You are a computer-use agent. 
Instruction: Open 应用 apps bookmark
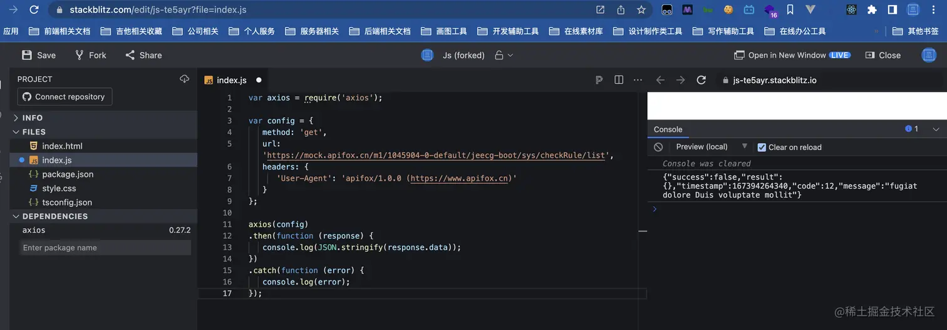(11, 31)
